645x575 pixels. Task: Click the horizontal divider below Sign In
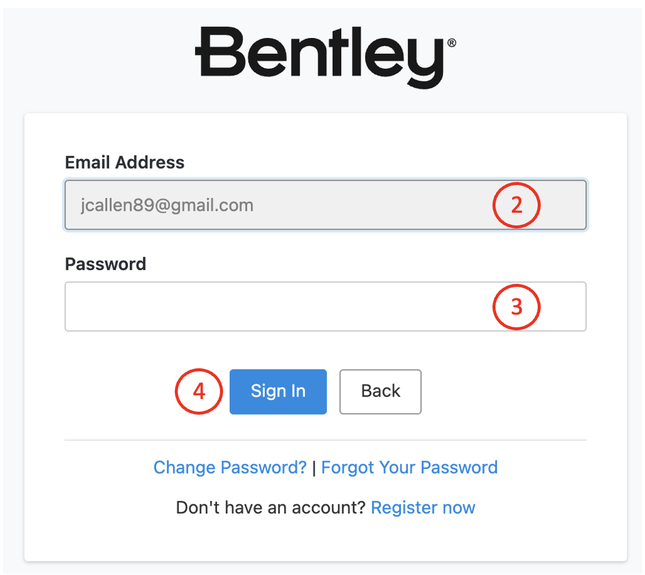pos(326,440)
